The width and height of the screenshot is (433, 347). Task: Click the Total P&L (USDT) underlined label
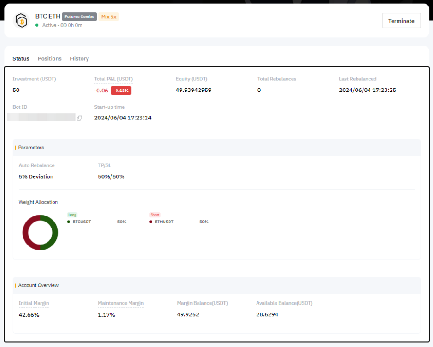(113, 79)
